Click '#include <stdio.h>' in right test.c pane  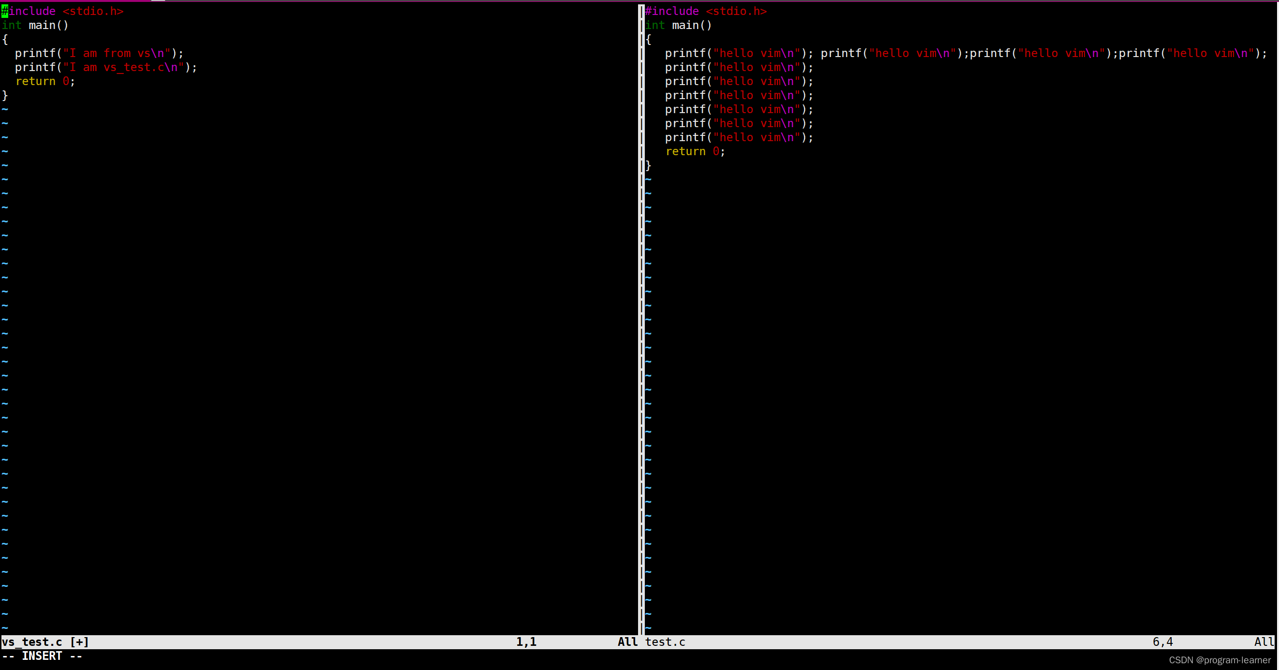click(x=706, y=11)
